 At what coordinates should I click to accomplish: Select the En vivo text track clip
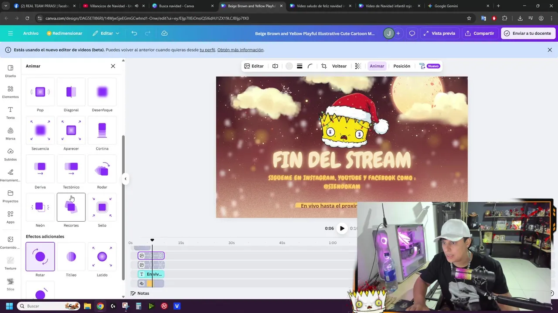[x=151, y=274]
